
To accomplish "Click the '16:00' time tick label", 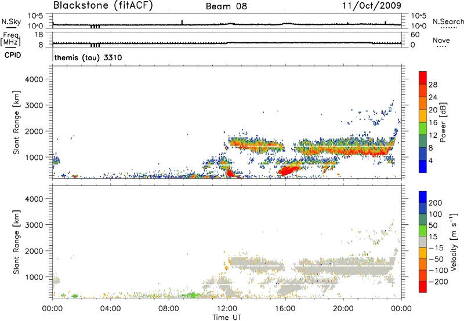I will tap(285, 309).
